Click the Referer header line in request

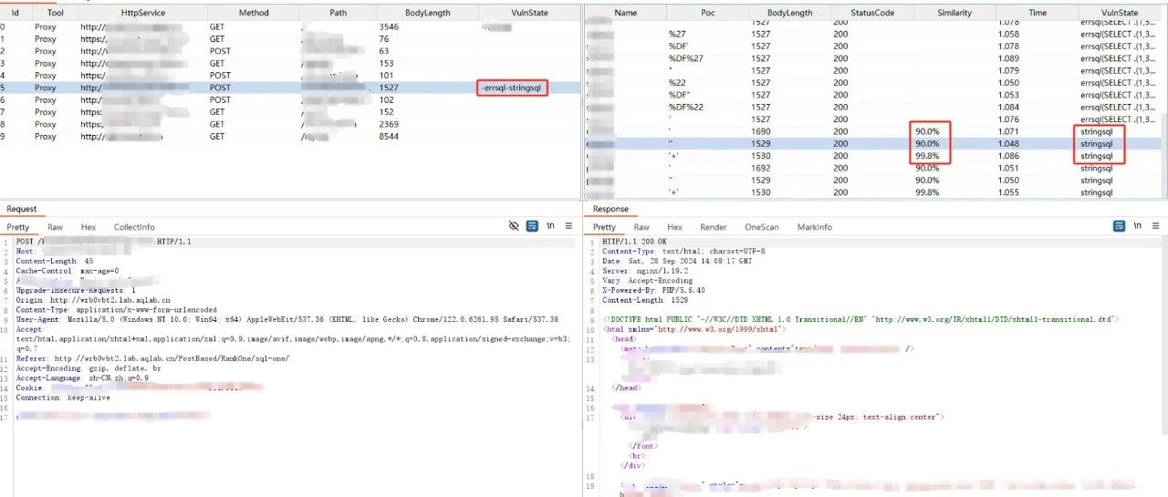coord(152,358)
